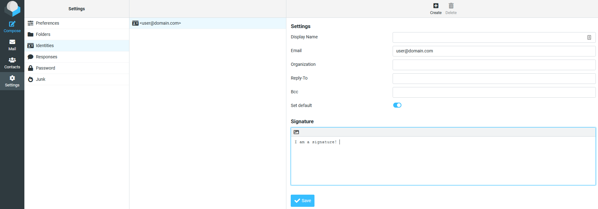Click the Create identity icon
Viewport: 598px width, 209px height.
tap(435, 6)
